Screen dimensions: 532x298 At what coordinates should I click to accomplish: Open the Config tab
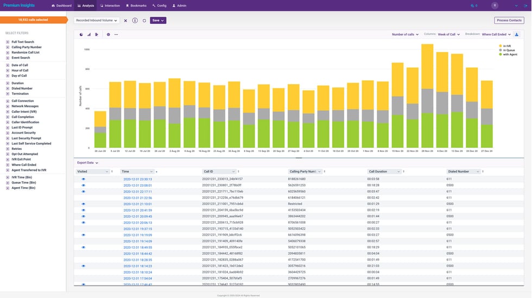pos(159,6)
